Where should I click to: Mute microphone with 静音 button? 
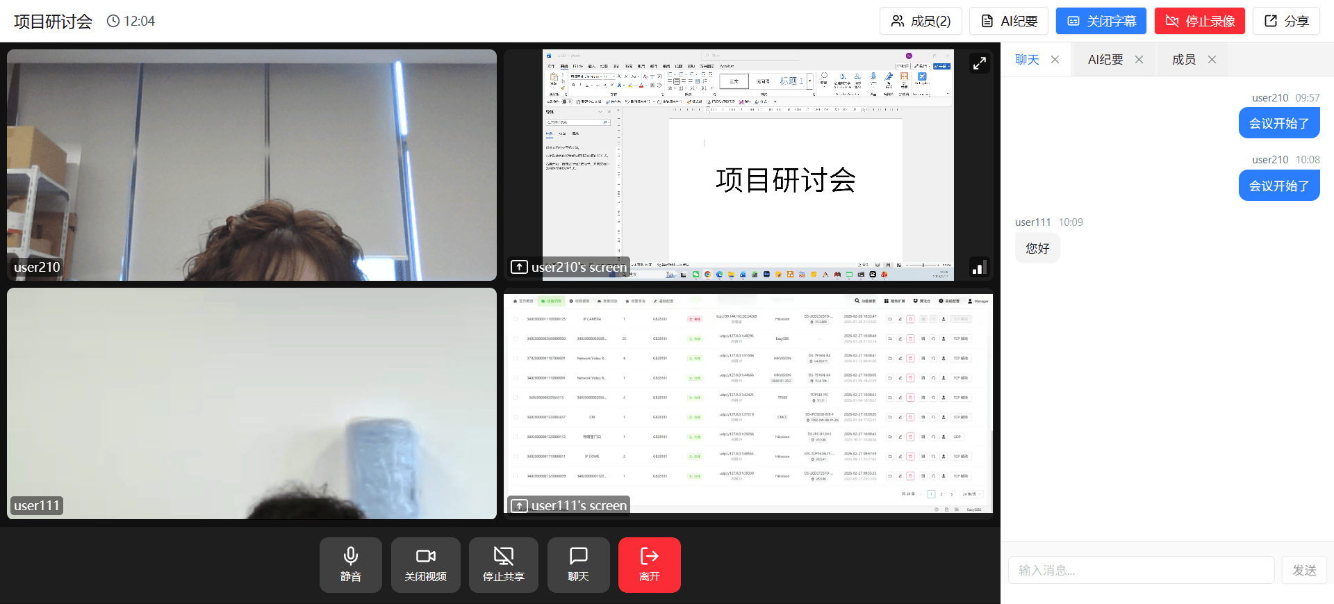point(351,565)
